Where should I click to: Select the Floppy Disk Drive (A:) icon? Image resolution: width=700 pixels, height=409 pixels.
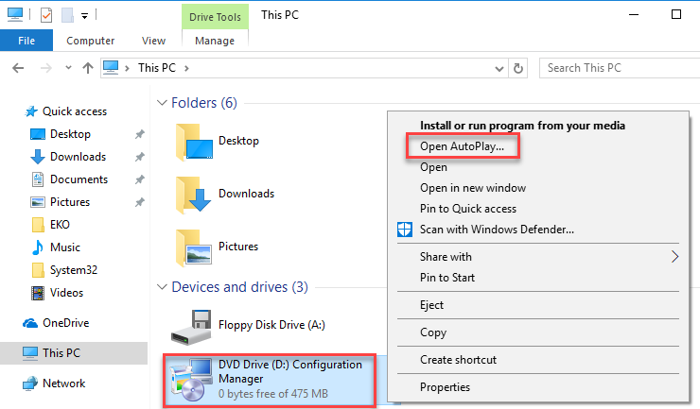191,328
